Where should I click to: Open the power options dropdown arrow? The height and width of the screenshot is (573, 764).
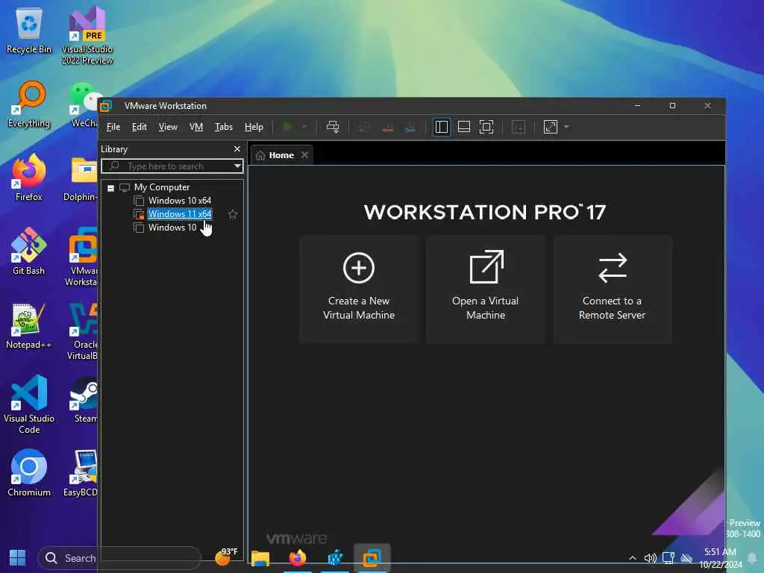pos(304,127)
